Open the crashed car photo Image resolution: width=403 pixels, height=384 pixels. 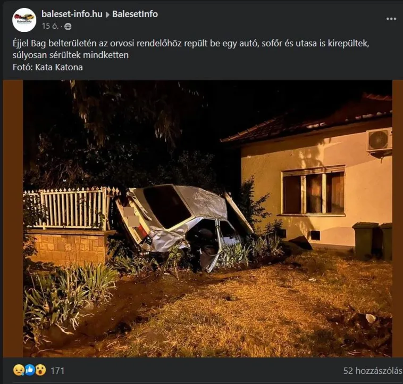(x=207, y=218)
